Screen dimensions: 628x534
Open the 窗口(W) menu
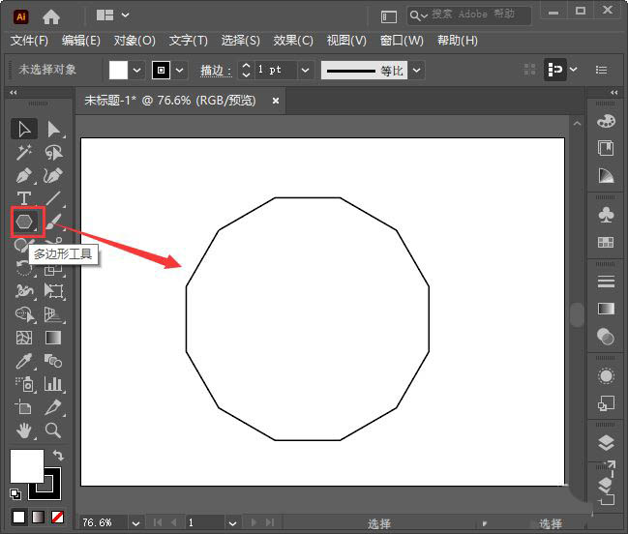(x=402, y=41)
